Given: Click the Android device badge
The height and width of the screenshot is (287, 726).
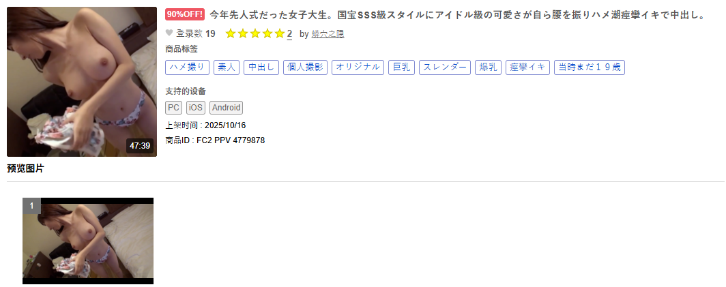Looking at the screenshot, I should 226,108.
